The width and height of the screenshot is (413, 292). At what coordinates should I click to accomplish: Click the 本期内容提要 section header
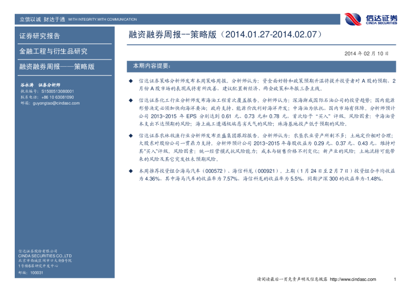click(152, 65)
